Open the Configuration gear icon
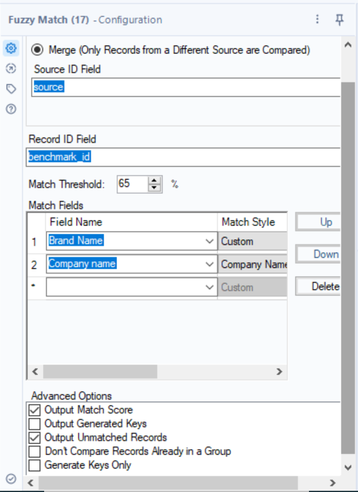The width and height of the screenshot is (358, 492). [x=11, y=48]
